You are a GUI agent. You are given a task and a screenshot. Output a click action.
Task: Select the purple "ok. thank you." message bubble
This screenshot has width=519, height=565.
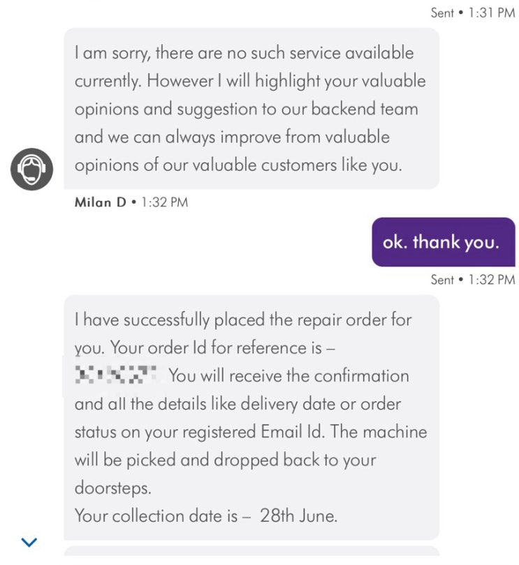(x=443, y=242)
